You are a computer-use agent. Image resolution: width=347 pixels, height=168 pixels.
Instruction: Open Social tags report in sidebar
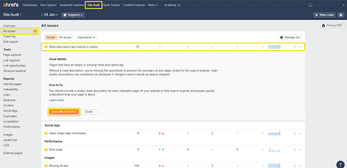tap(10, 111)
